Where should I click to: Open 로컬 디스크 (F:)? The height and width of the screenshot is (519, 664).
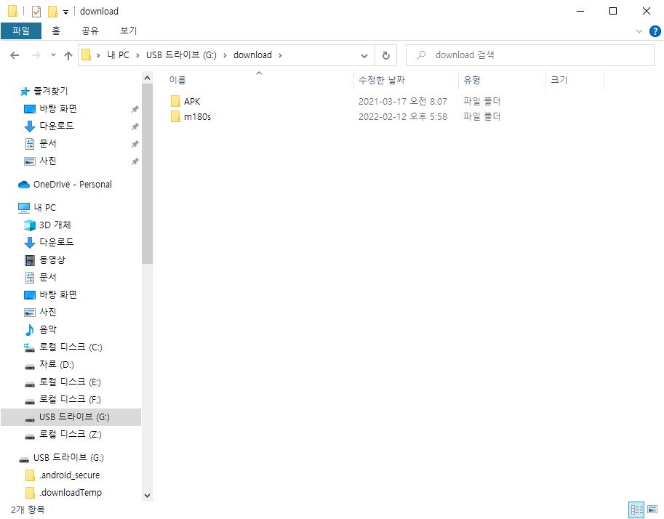coord(69,400)
